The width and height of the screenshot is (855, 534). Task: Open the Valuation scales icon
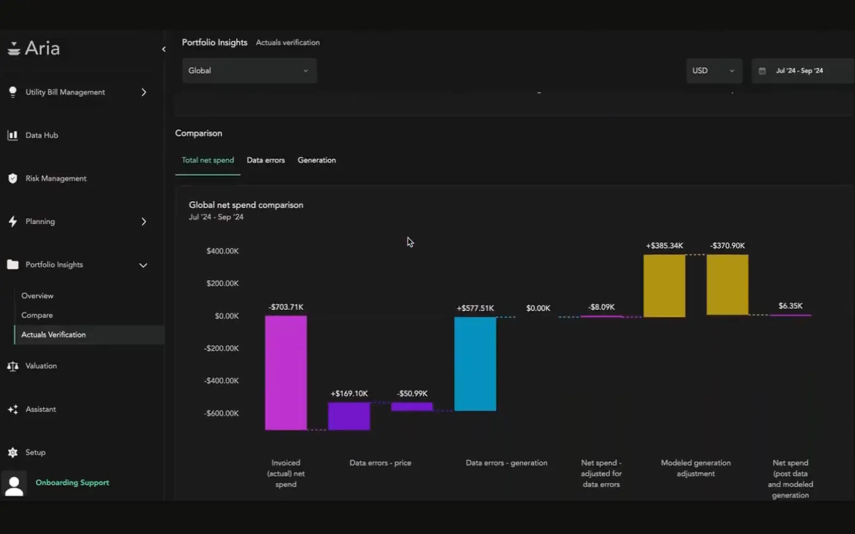pos(13,366)
